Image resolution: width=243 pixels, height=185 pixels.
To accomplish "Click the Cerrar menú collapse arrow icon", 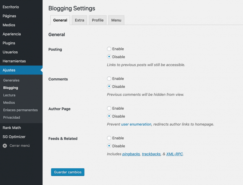I will (5, 146).
